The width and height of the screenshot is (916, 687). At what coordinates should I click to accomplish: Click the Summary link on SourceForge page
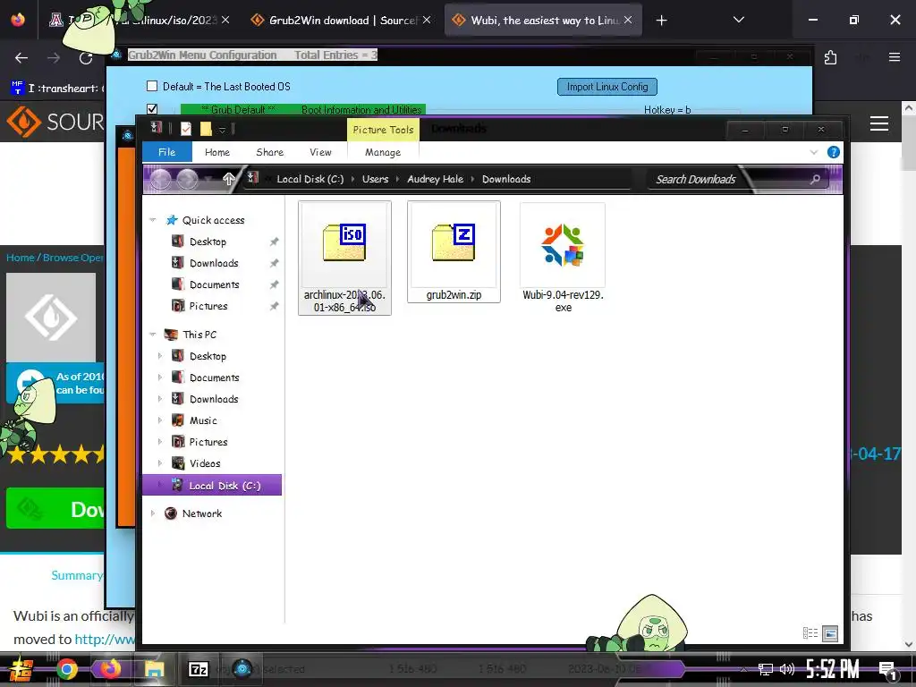pyautogui.click(x=77, y=575)
